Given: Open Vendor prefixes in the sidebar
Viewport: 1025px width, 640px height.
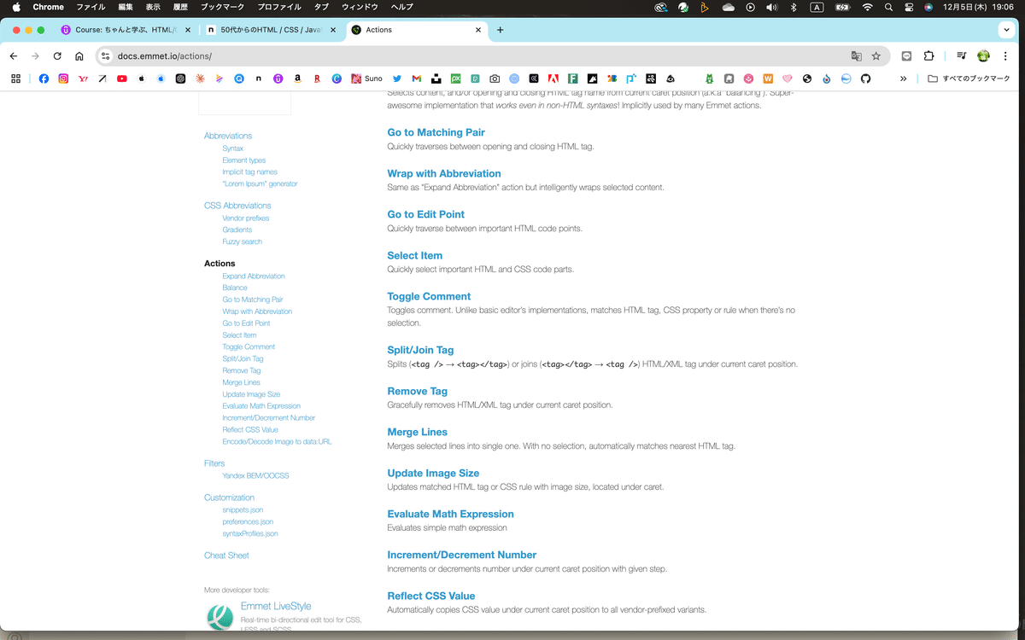Looking at the screenshot, I should [x=245, y=218].
